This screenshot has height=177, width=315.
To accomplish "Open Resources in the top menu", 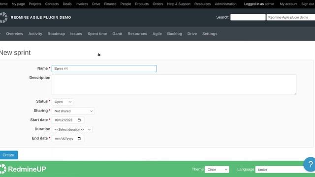I will coord(202,4).
